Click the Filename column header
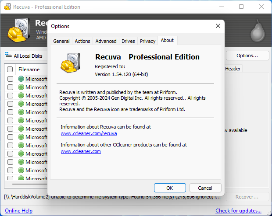Image resolution: width=272 pixels, height=216 pixels. coord(32,70)
